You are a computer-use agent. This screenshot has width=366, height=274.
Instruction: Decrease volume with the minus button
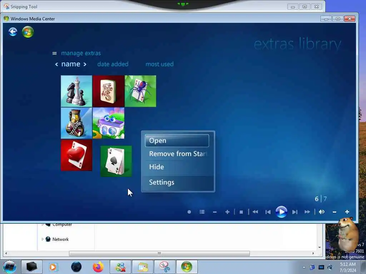[x=335, y=212]
